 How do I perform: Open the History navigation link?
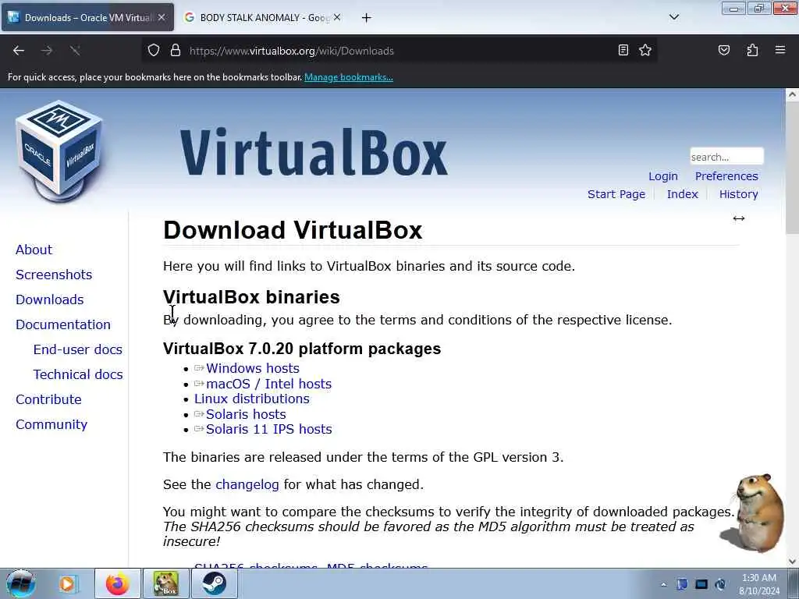[738, 194]
